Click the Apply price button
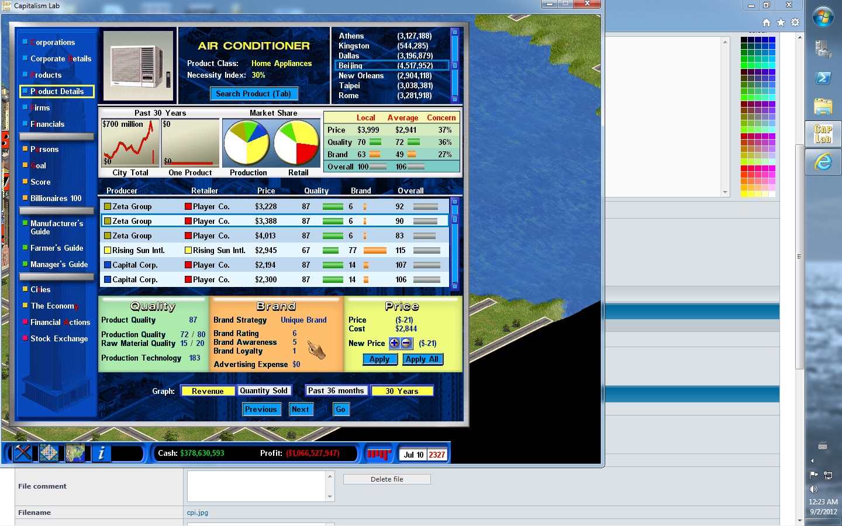 pos(379,359)
